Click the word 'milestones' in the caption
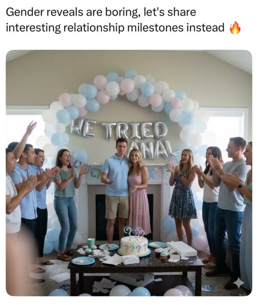This screenshot has height=305, width=258. [x=155, y=28]
